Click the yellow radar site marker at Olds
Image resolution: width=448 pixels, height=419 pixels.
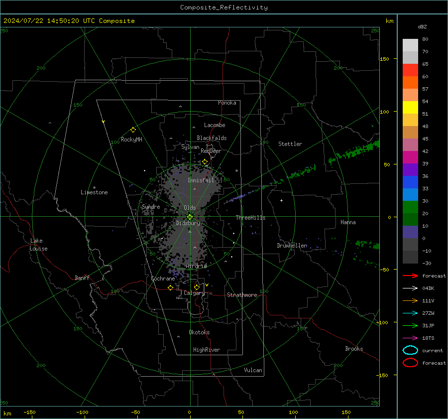tap(190, 217)
